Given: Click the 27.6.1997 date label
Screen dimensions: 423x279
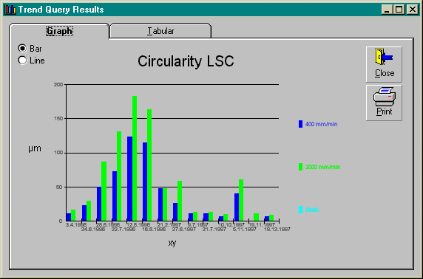Looking at the screenshot, I should pyautogui.click(x=183, y=229).
